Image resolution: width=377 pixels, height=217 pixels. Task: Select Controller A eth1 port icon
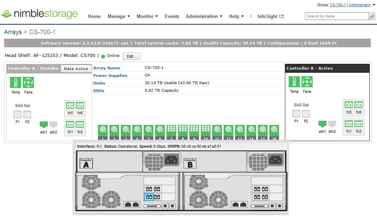(44, 125)
